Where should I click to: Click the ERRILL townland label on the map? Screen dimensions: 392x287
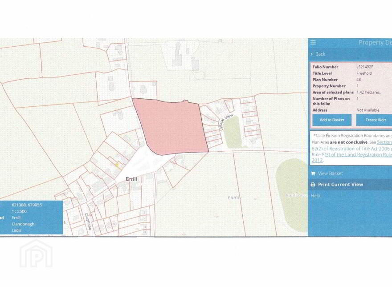[x=235, y=198]
